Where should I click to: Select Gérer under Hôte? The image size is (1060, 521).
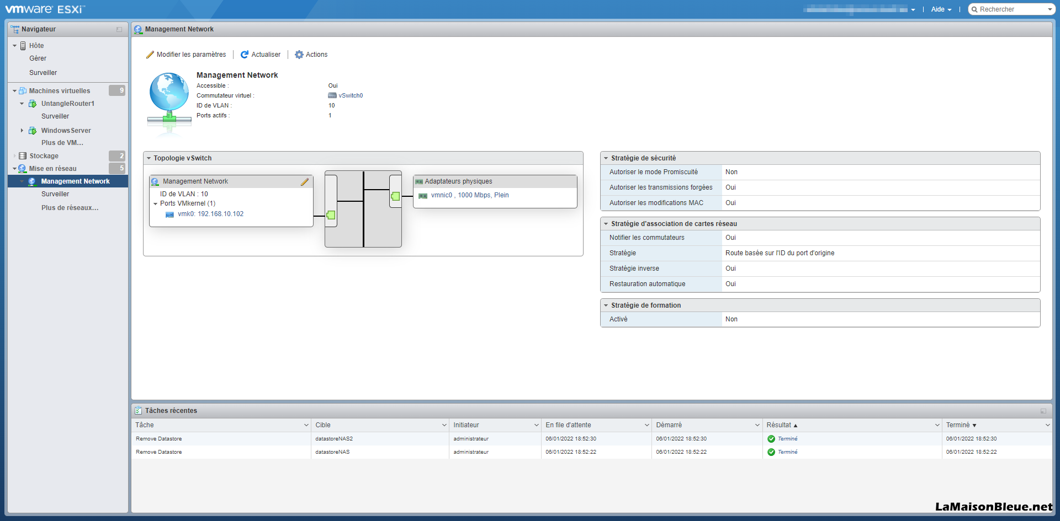coord(38,58)
